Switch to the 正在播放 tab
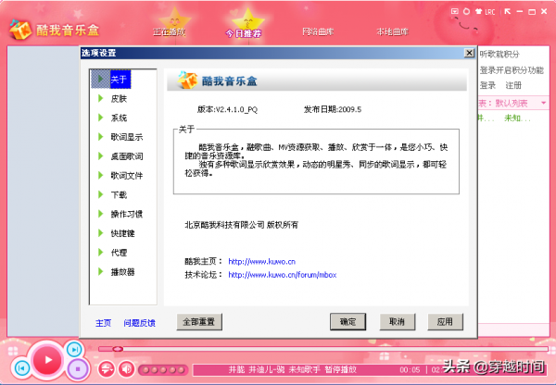Viewport: 556px width, 385px height. pos(170,31)
